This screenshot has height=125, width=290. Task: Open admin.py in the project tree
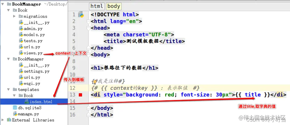pos(33,28)
